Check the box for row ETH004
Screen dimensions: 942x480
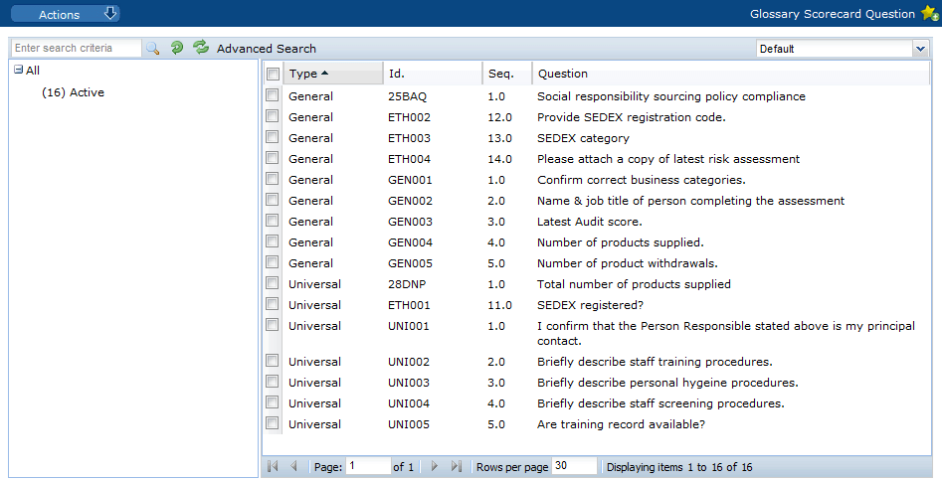pos(273,158)
